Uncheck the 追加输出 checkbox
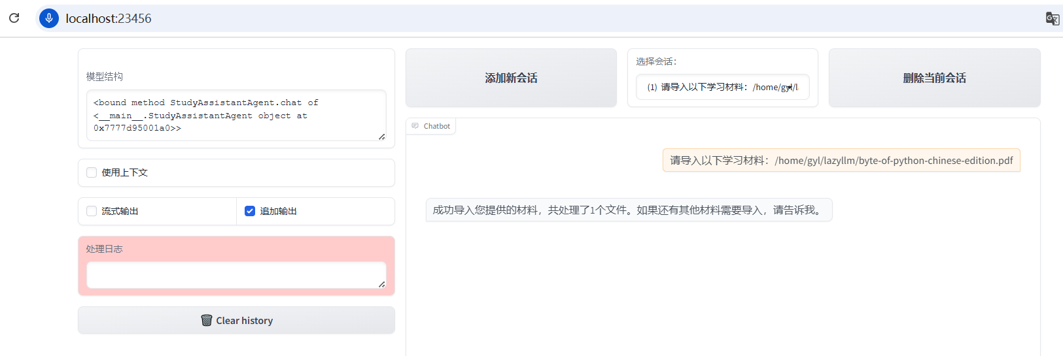 tap(250, 211)
